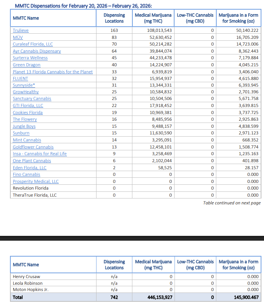Select the Sunnyside* link
This screenshot has height=304, width=264.
point(24,85)
